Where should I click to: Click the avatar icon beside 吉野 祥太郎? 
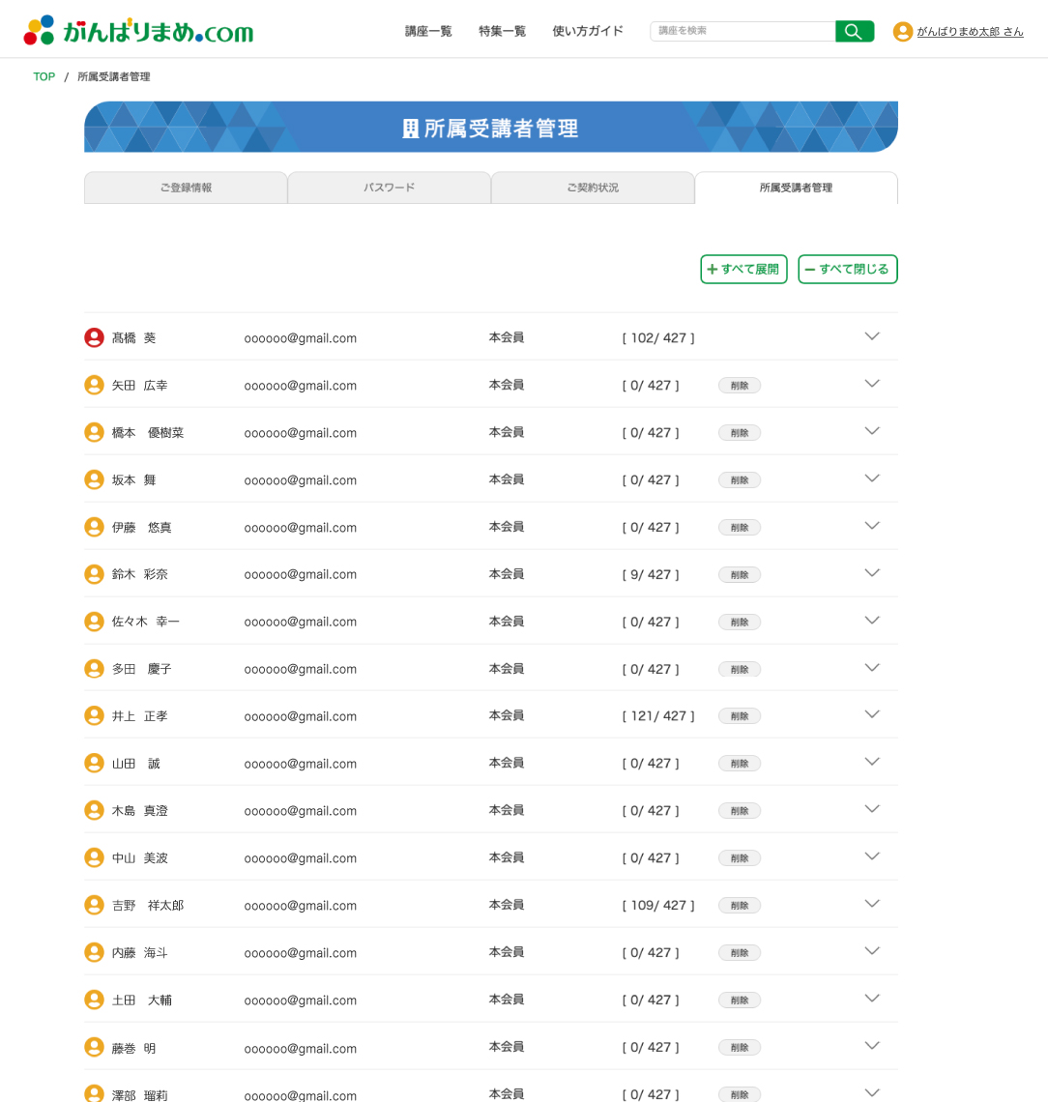point(94,905)
